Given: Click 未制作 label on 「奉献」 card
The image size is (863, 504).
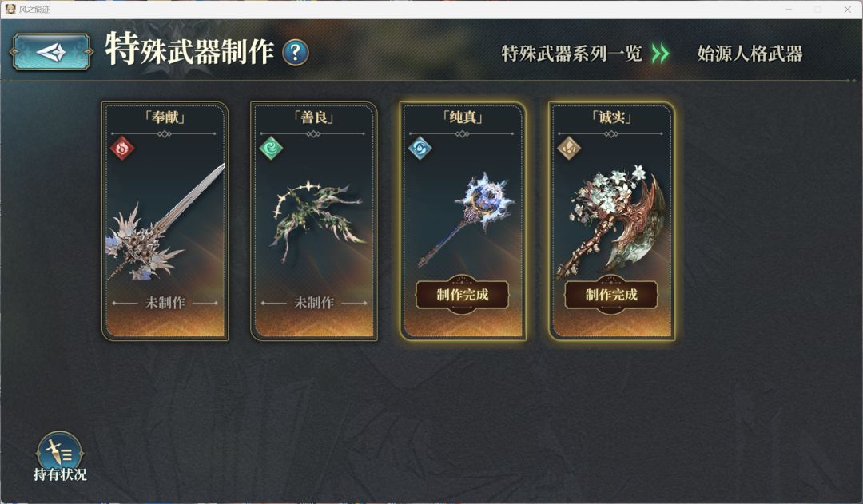Looking at the screenshot, I should pyautogui.click(x=165, y=303).
